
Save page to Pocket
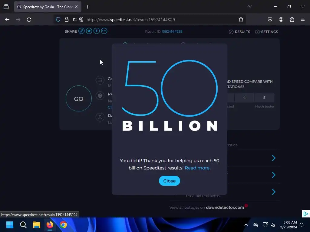[270, 20]
